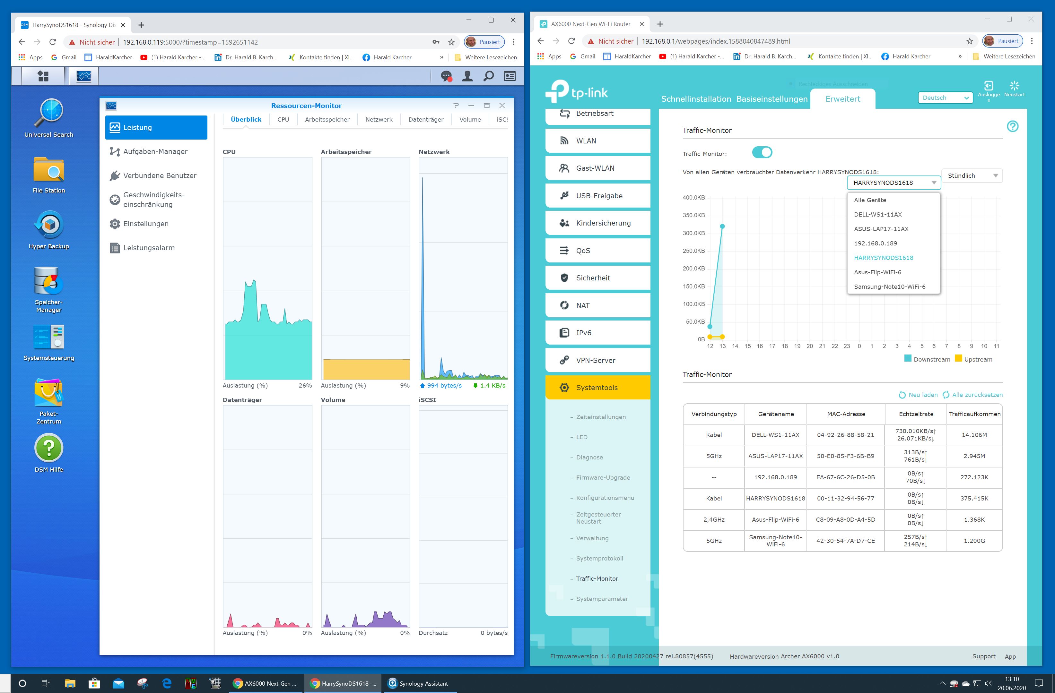Screen dimensions: 1055x693
Task: Open DSM notifications chat icon
Action: [x=446, y=76]
